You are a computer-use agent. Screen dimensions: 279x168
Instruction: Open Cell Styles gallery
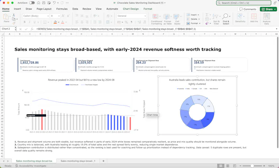coord(177,19)
